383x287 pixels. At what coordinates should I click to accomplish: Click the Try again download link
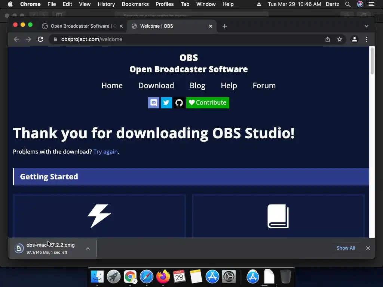tap(105, 152)
